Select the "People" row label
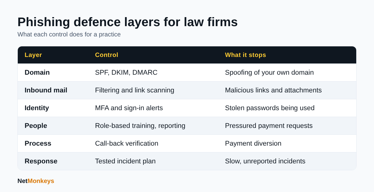374x192 pixels. pos(36,126)
